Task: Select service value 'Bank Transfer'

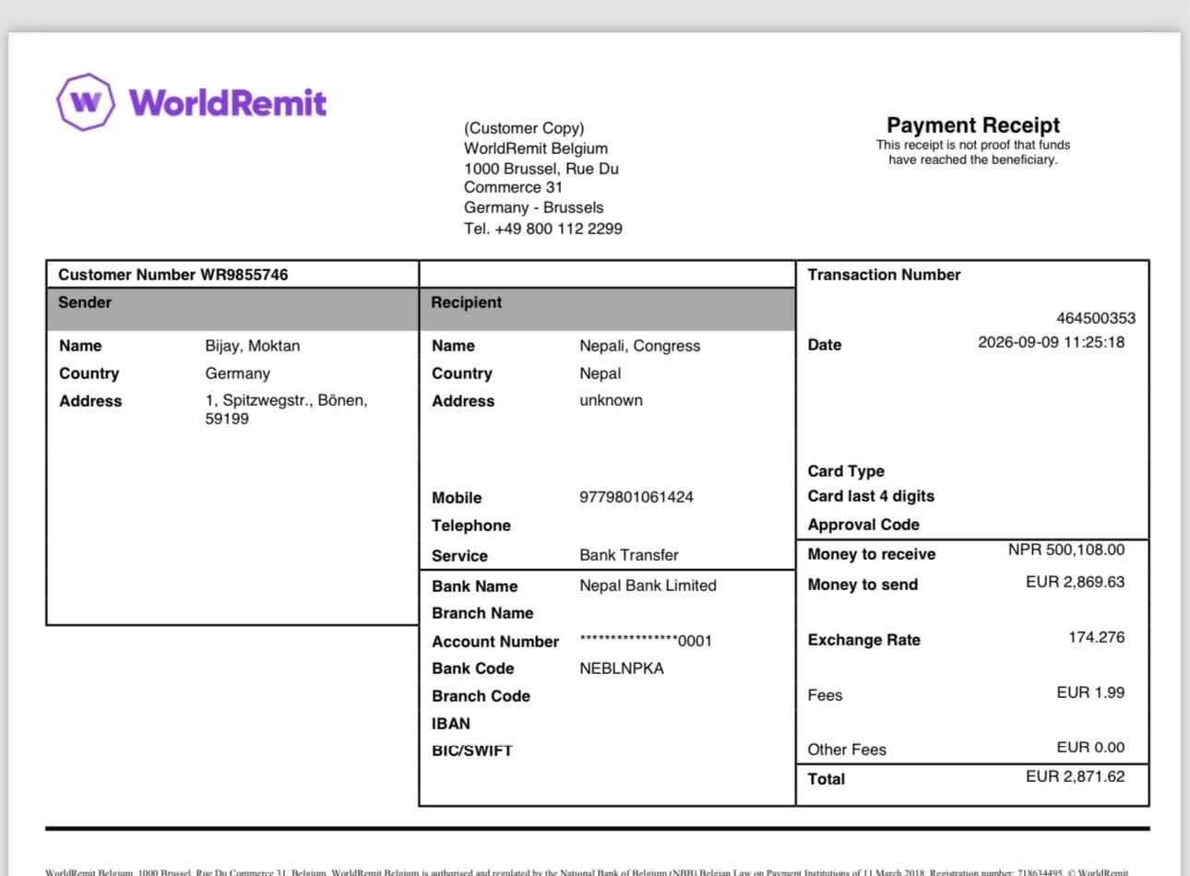Action: coord(629,555)
